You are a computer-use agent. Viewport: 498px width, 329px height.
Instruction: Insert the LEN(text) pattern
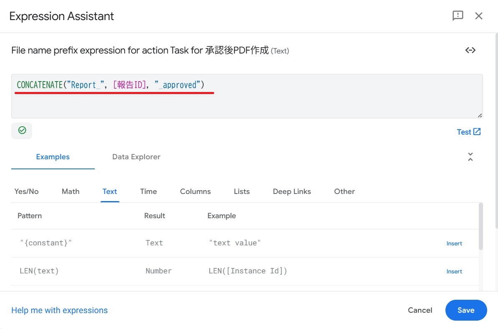[x=454, y=271]
